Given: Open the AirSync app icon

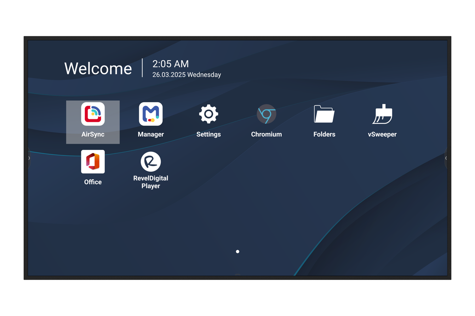Looking at the screenshot, I should click(93, 114).
